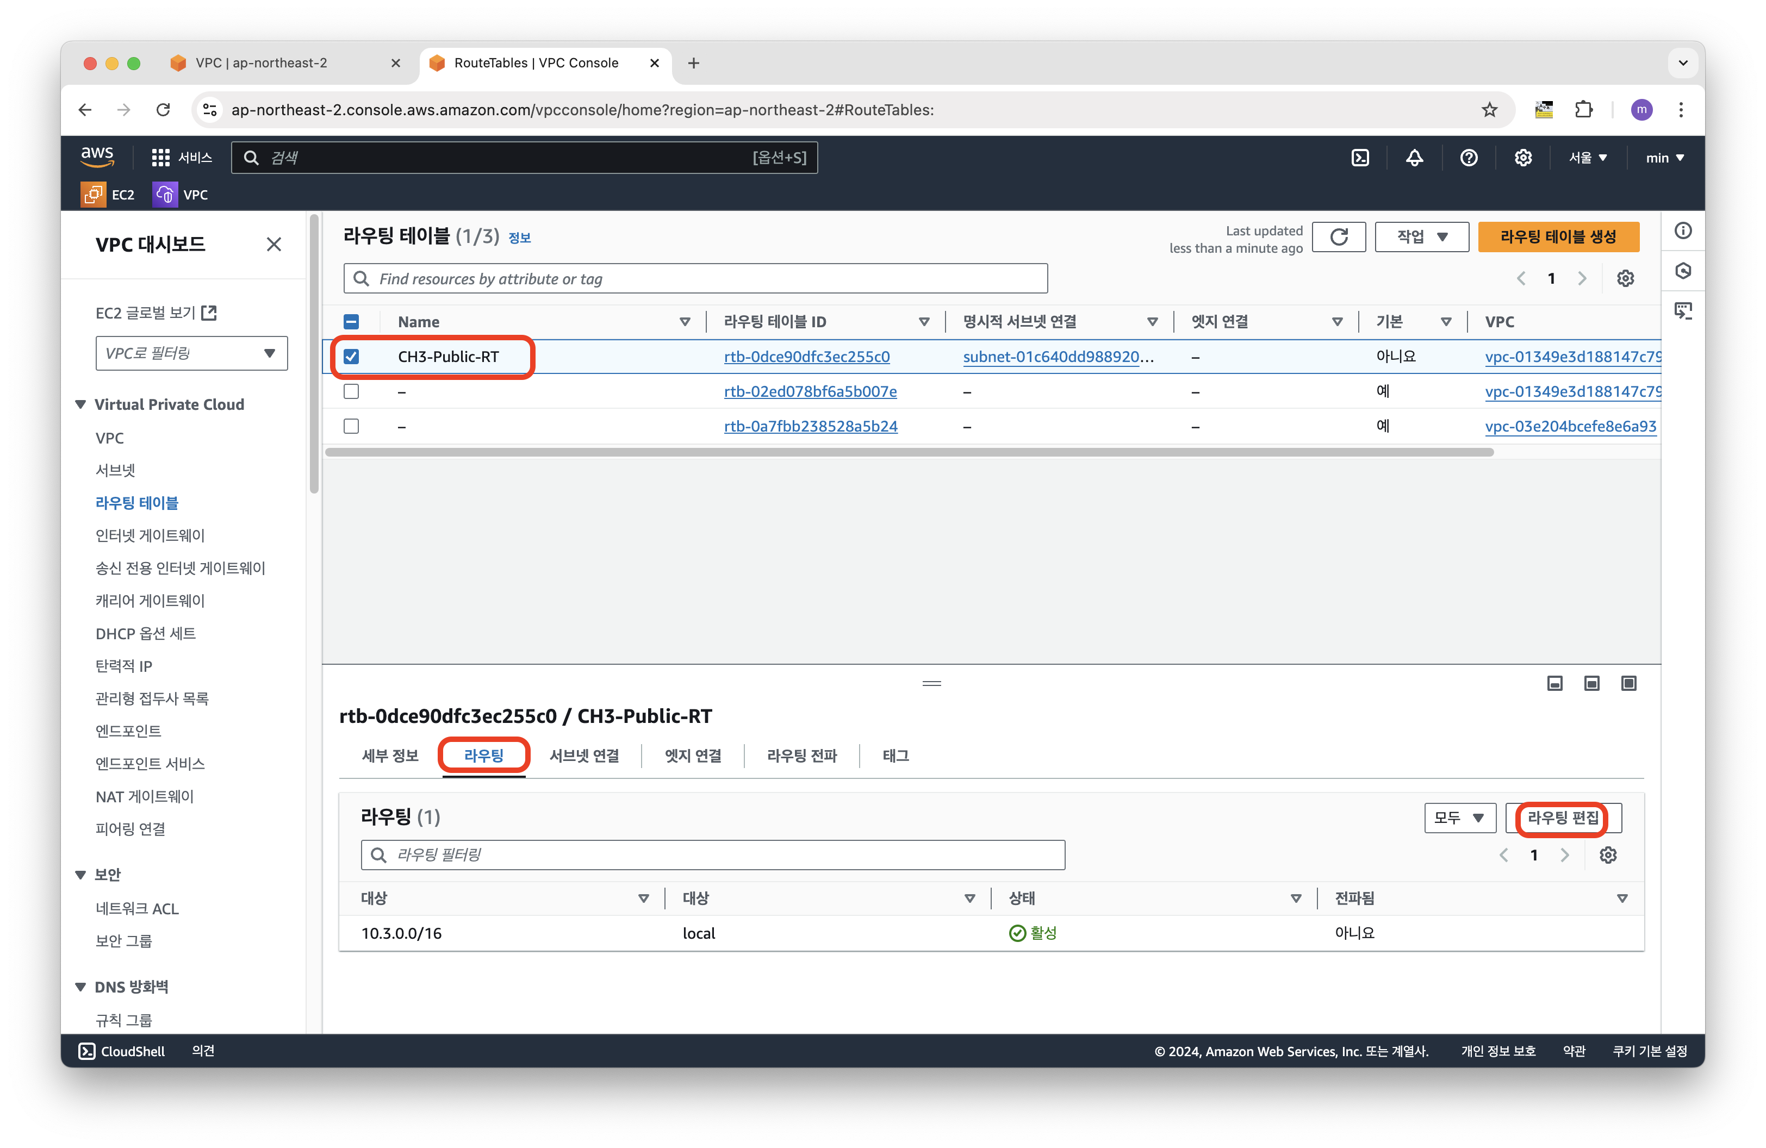Open the AWS help question mark icon
Screen dimensions: 1766x1148
point(1469,157)
